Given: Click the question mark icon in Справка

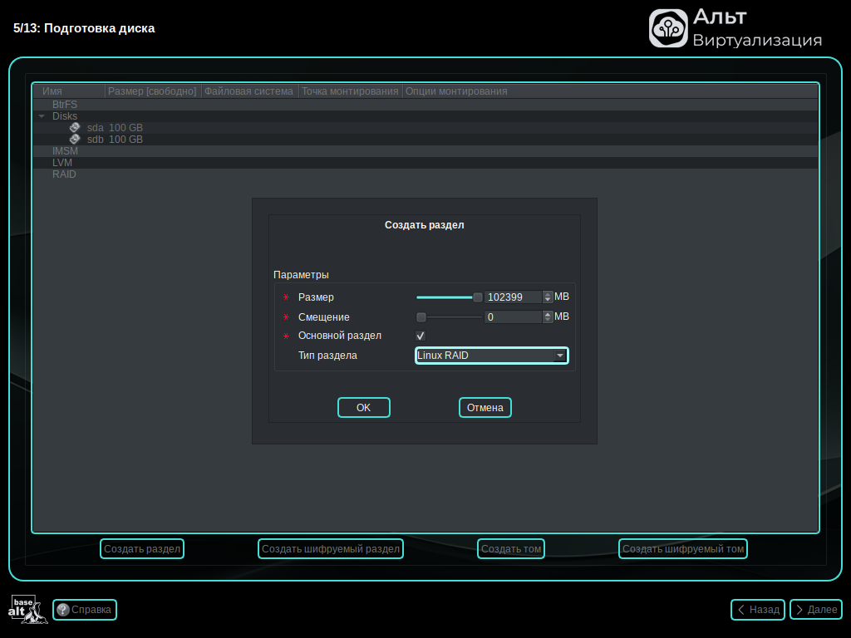Looking at the screenshot, I should coord(63,610).
